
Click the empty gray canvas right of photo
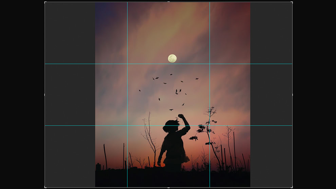tap(271, 95)
